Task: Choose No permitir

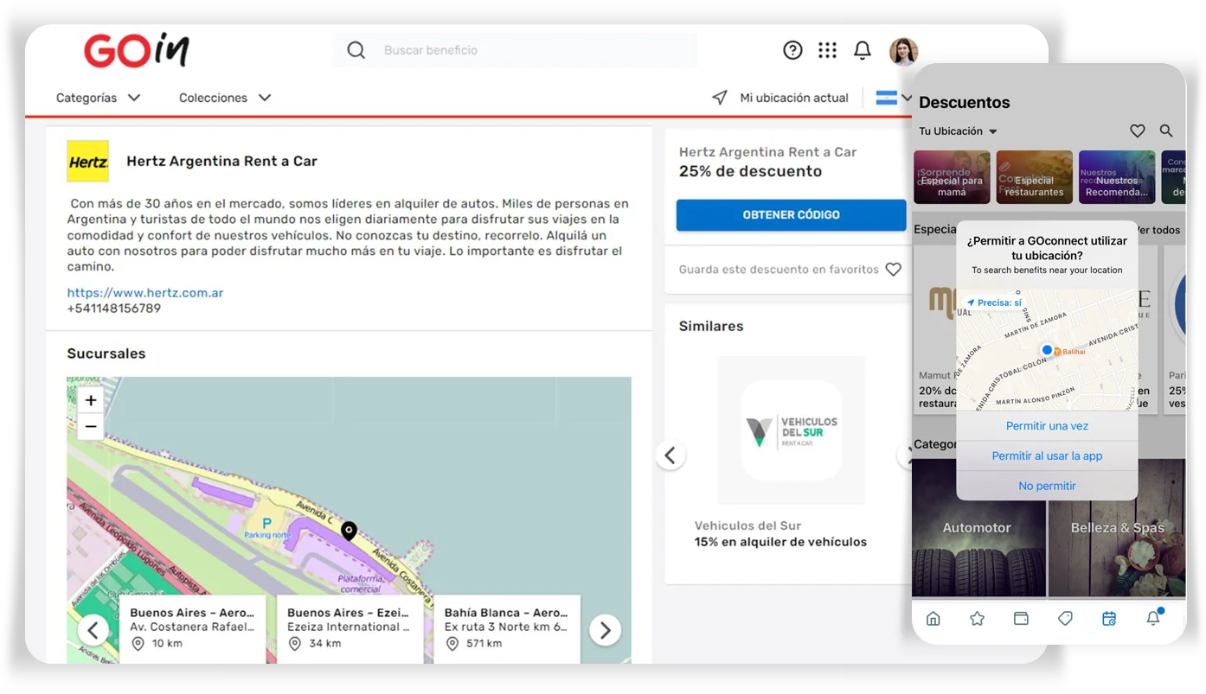Action: coord(1047,486)
